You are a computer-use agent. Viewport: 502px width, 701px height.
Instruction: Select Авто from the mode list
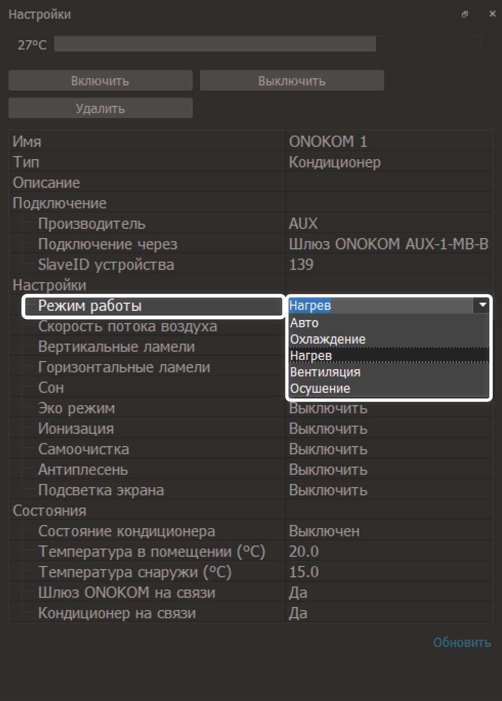304,323
